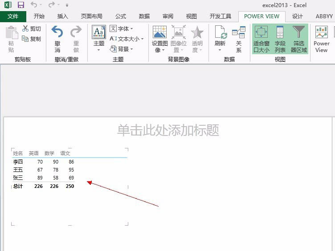Click the Save icon in quick access toolbar
Image resolution: width=335 pixels, height=251 pixels.
click(x=21, y=5)
